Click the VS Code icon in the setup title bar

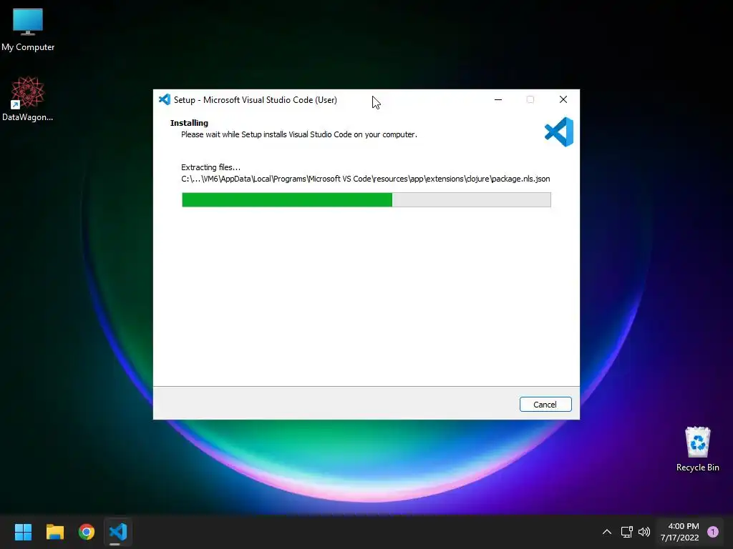coord(165,99)
